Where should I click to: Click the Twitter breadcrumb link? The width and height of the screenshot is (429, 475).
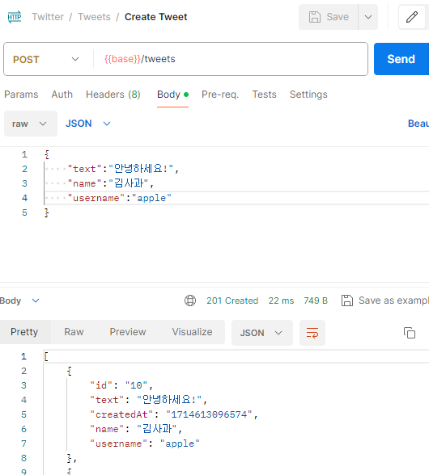pos(48,17)
